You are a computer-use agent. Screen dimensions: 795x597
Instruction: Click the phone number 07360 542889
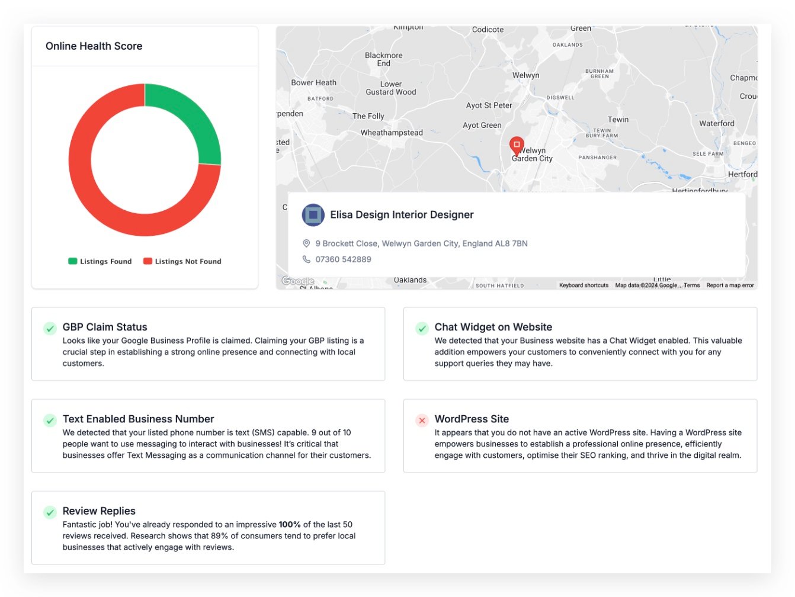click(x=343, y=259)
